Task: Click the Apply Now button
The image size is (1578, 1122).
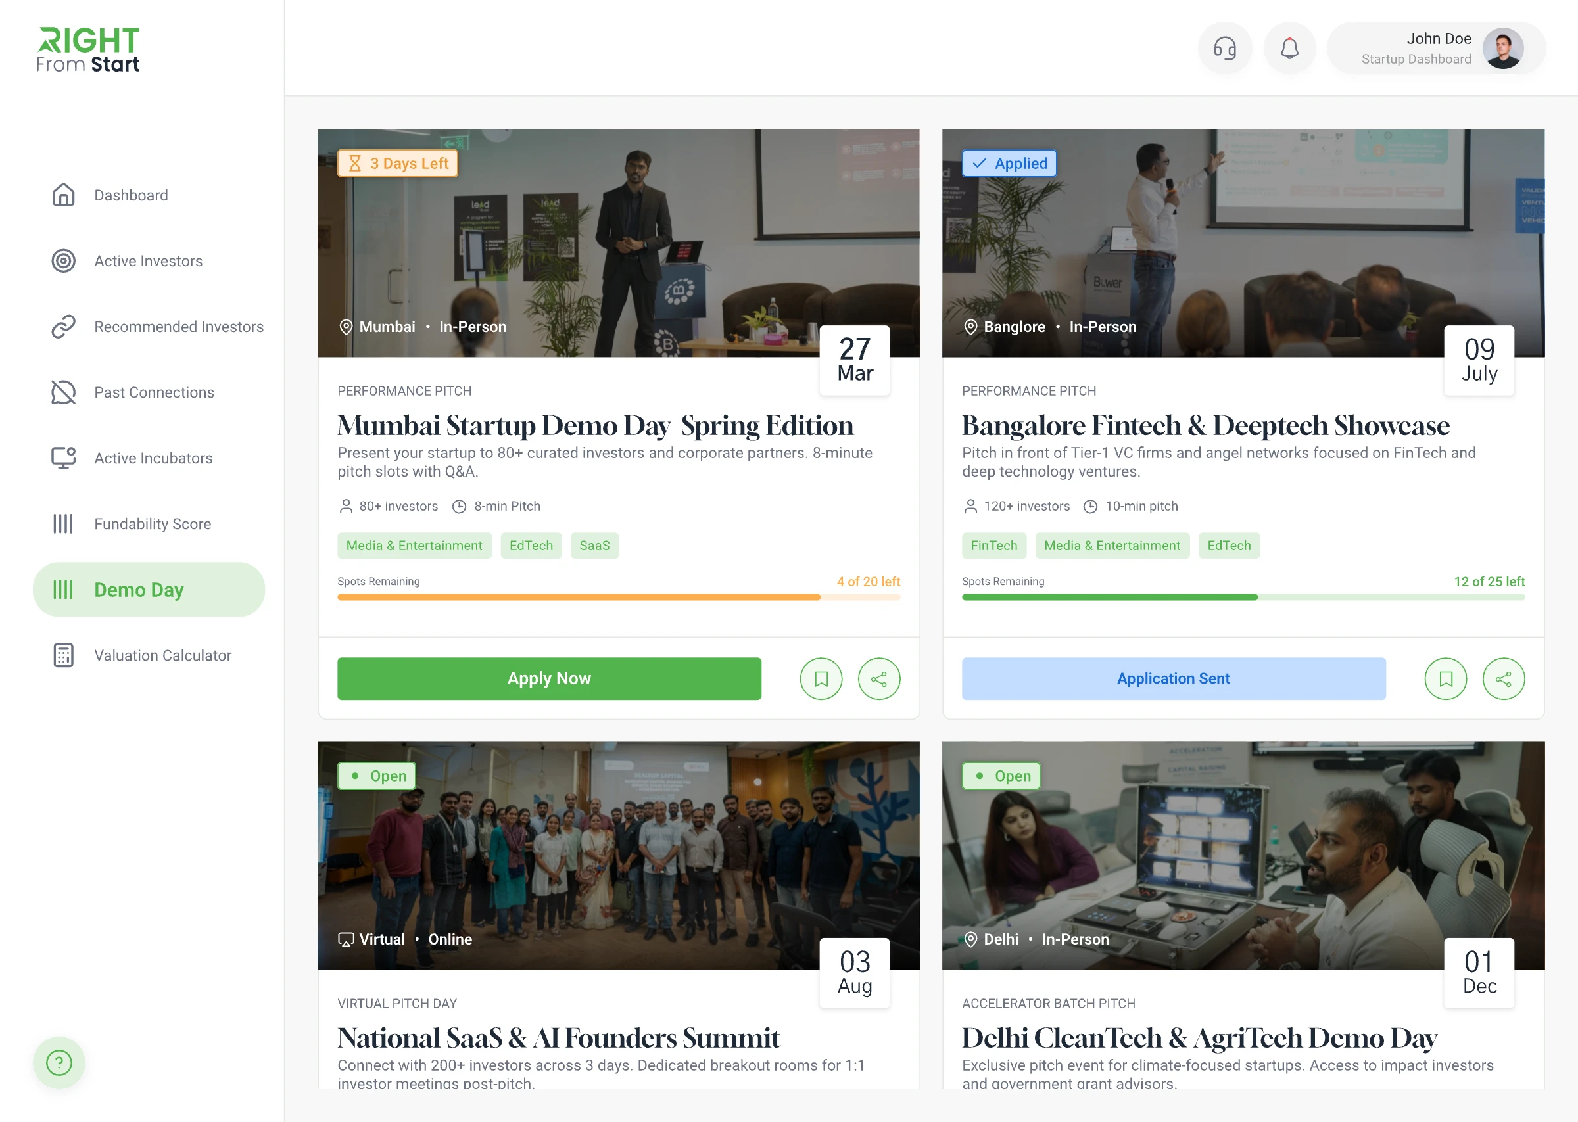Action: click(549, 678)
